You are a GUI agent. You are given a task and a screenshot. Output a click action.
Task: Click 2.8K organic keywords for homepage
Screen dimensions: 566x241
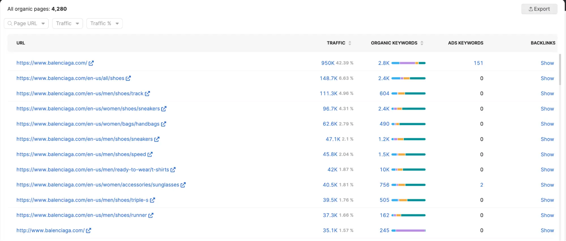click(384, 63)
